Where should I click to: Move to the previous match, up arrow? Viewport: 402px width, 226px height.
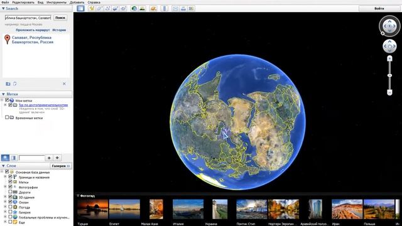[x=49, y=158]
